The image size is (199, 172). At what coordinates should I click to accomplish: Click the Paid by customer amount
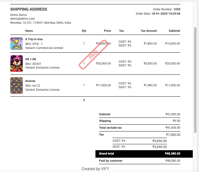(x=172, y=161)
